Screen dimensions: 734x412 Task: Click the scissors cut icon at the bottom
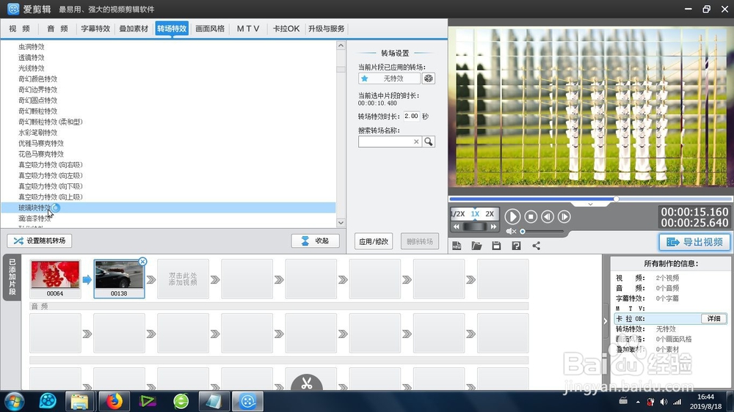307,383
